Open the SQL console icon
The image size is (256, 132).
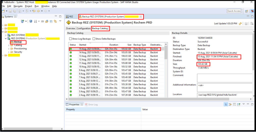click(x=42, y=21)
